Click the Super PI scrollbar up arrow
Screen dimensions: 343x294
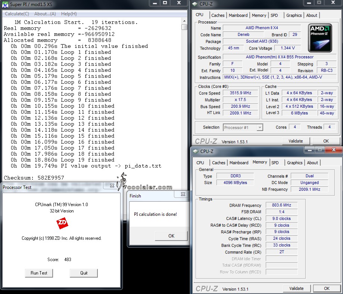pyautogui.click(x=184, y=21)
